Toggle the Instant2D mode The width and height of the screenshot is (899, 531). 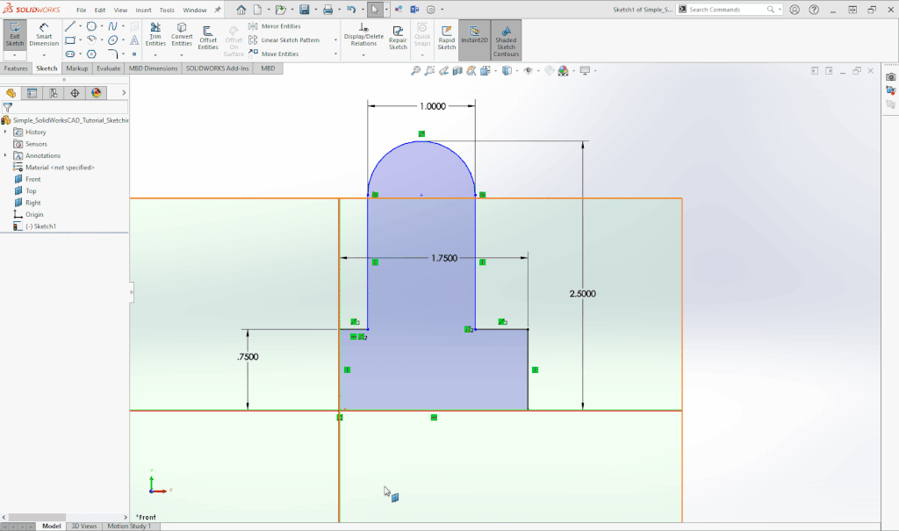pyautogui.click(x=474, y=35)
